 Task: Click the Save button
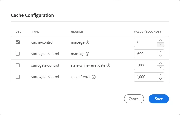coord(159,99)
